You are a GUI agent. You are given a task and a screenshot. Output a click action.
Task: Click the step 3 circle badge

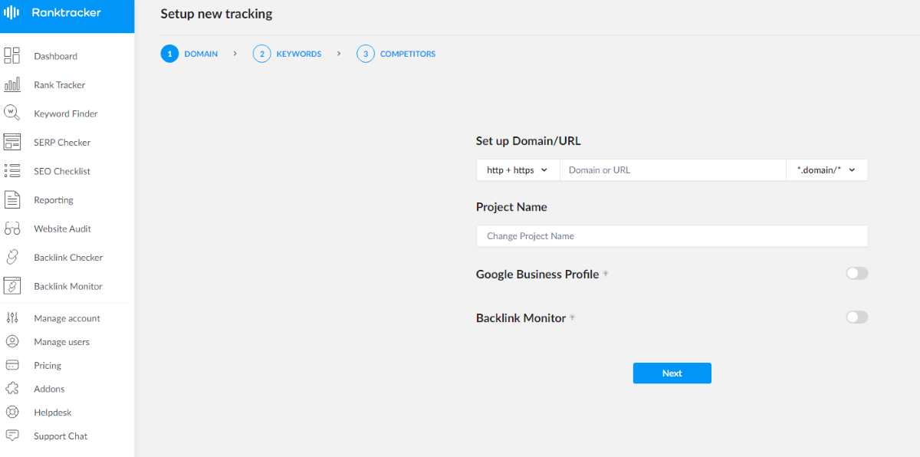(x=366, y=54)
